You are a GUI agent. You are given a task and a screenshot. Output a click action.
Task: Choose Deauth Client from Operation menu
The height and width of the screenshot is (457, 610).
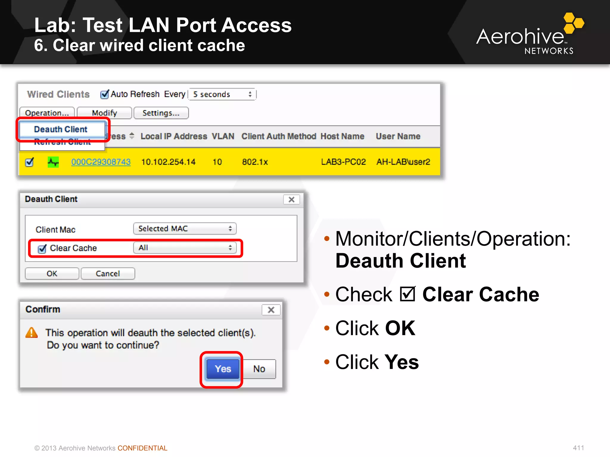coord(62,129)
